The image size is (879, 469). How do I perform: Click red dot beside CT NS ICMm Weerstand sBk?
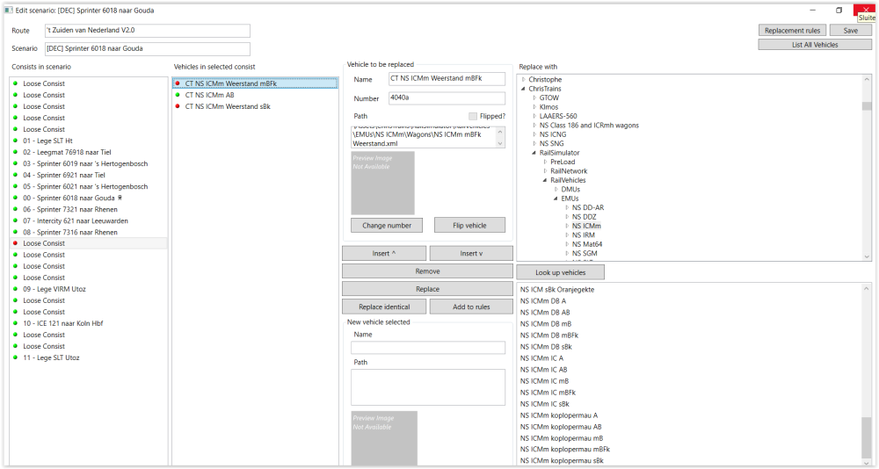click(178, 106)
